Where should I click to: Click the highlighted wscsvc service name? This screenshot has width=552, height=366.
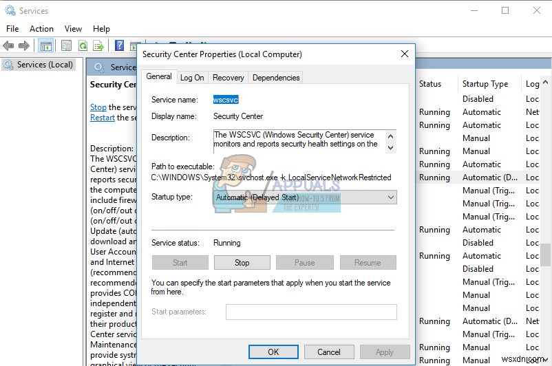coord(226,100)
